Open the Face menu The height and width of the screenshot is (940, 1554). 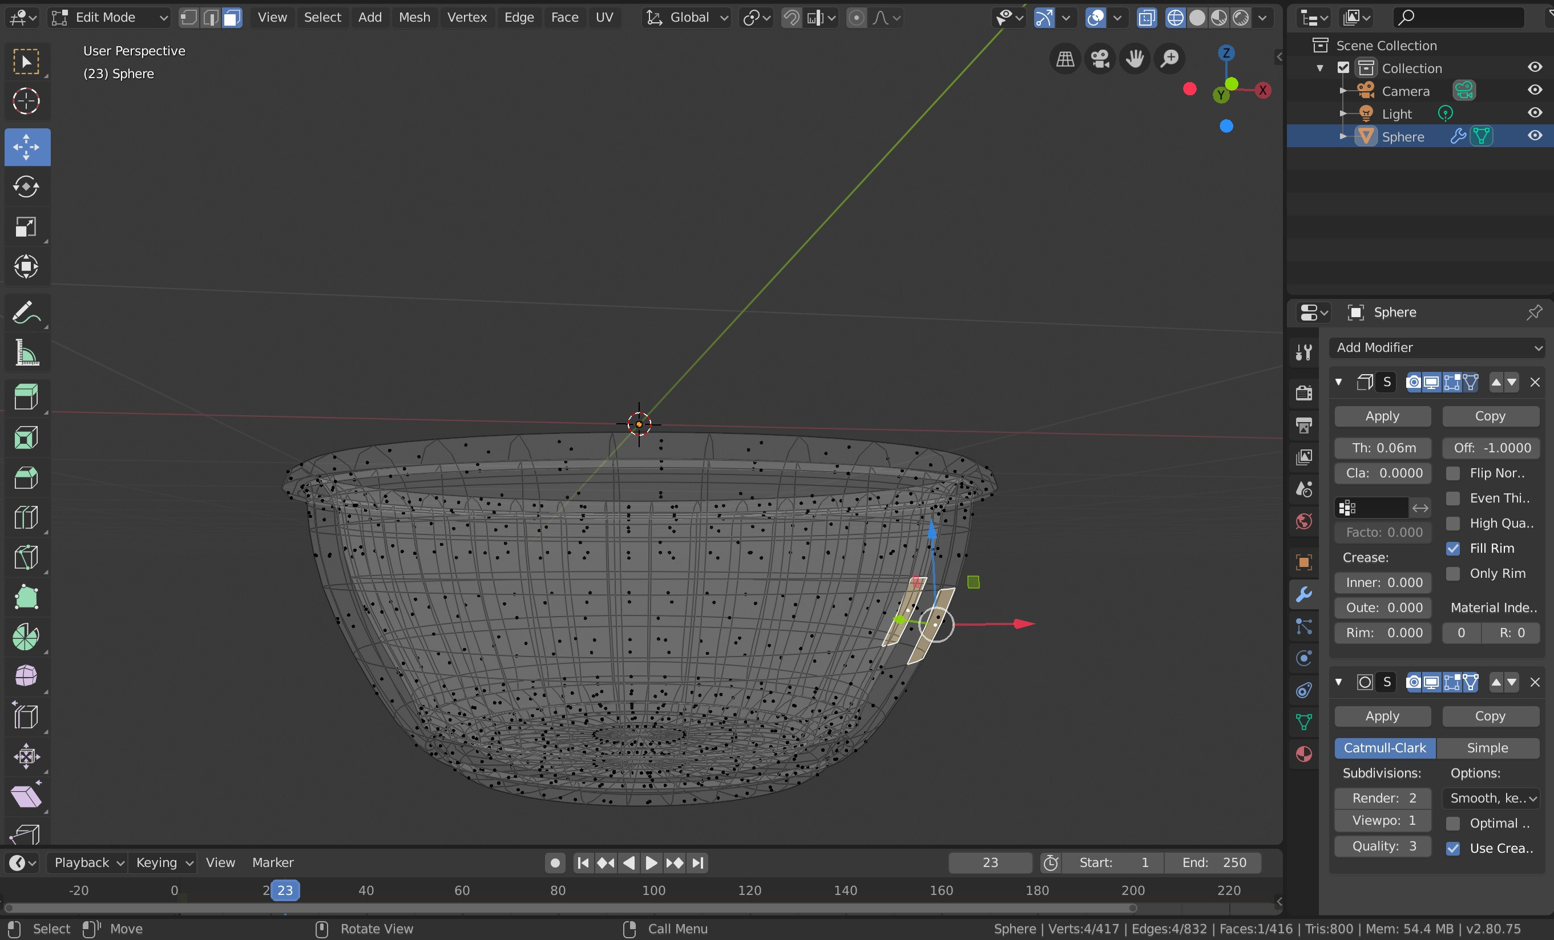click(x=564, y=18)
